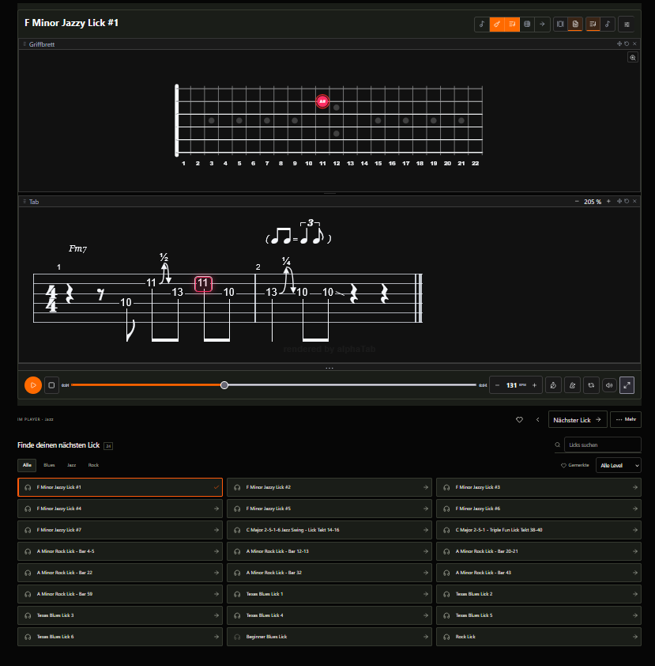Screen dimensions: 655x666
Task: Toggle the Gemerkte favorites filter
Action: [575, 465]
